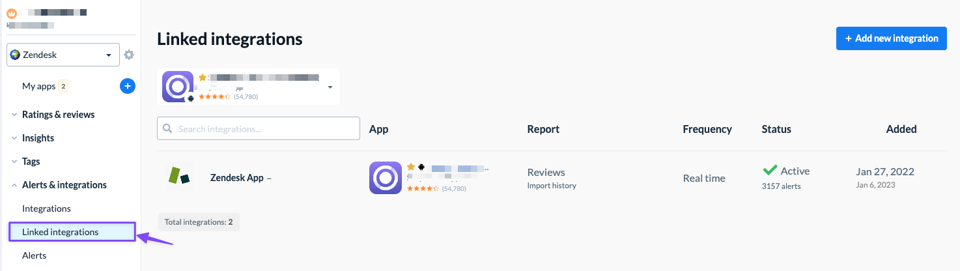Click the crown icon at top left

(12, 12)
